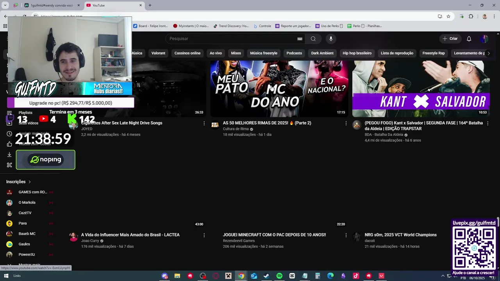
Task: Expand Inscrições section chevron
Action: [29, 182]
